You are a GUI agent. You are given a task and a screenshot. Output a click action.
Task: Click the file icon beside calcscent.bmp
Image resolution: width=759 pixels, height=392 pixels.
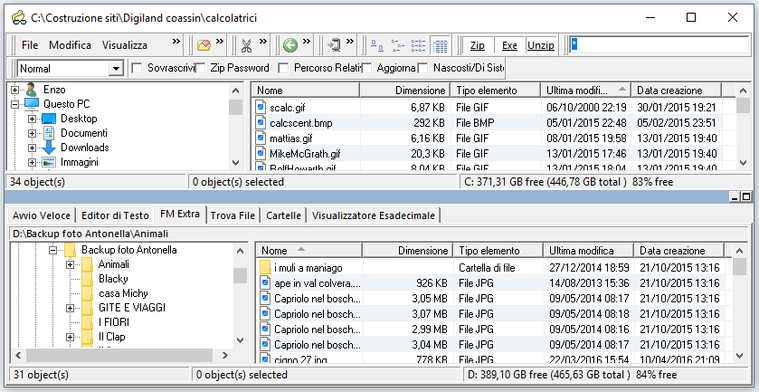pos(261,123)
